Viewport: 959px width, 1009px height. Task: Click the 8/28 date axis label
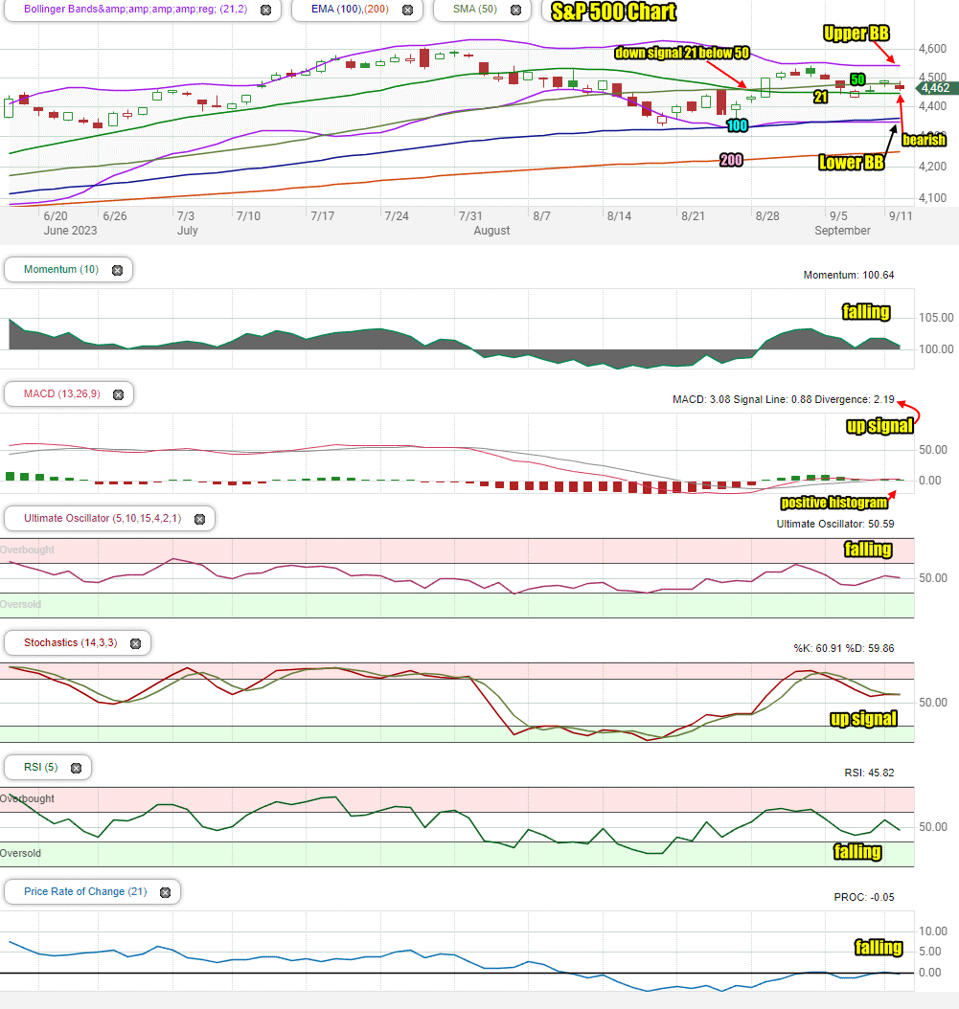tap(767, 216)
